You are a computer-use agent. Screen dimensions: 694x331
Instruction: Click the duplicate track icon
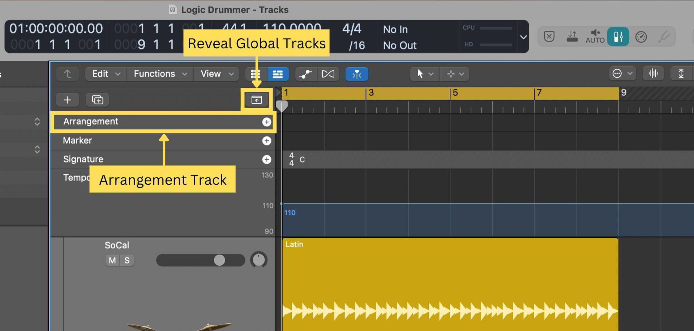coord(97,100)
